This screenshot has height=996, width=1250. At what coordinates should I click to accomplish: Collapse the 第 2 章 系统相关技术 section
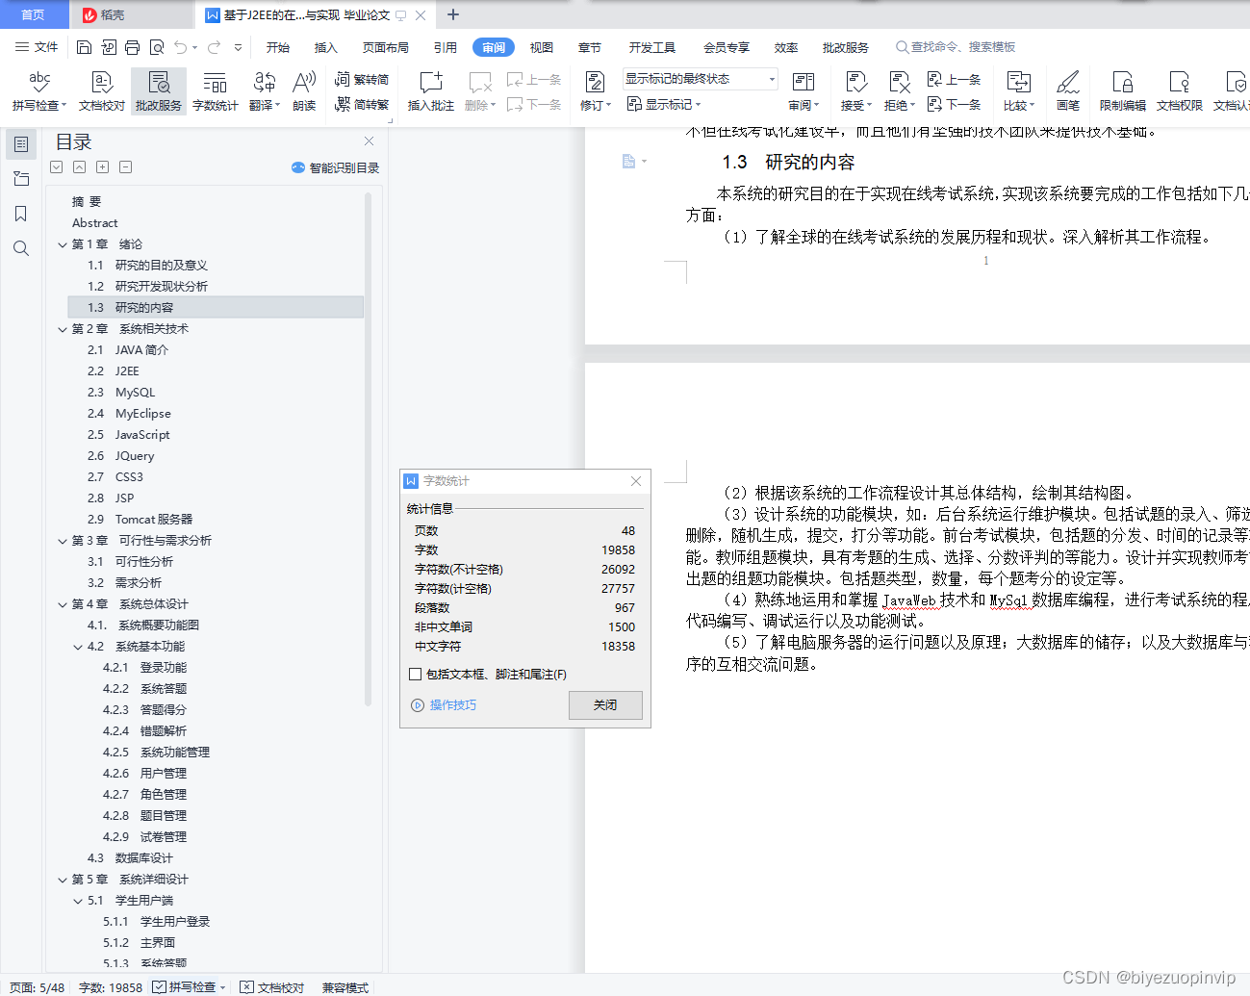(62, 328)
